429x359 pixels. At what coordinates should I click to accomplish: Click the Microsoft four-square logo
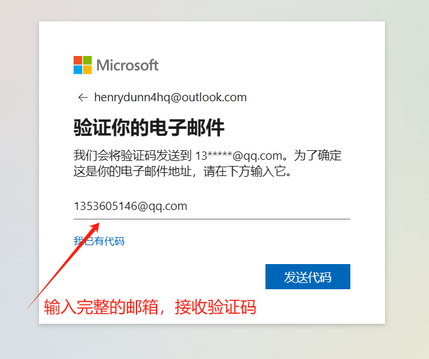[82, 65]
